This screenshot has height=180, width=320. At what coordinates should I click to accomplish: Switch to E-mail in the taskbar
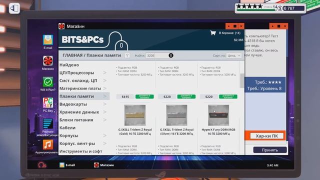67,165
